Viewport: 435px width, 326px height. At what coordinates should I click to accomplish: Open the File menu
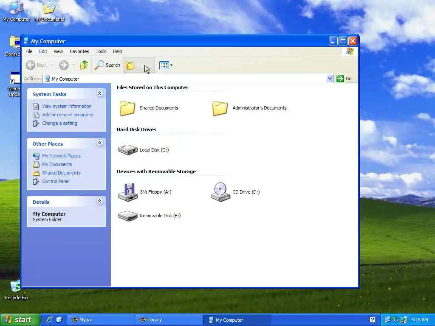(29, 51)
